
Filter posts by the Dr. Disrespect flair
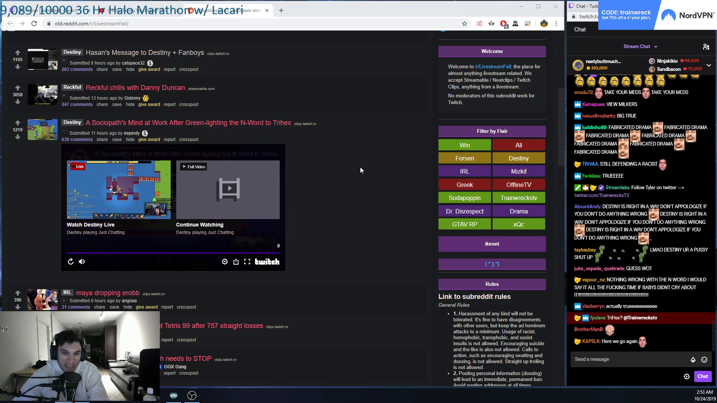(x=465, y=211)
